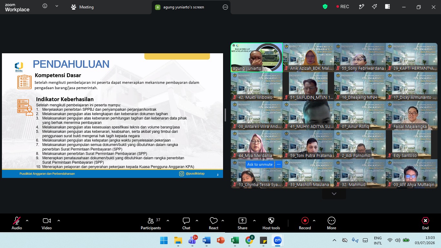The image size is (441, 248).
Task: Click Ask to unmute button
Action: [260, 164]
